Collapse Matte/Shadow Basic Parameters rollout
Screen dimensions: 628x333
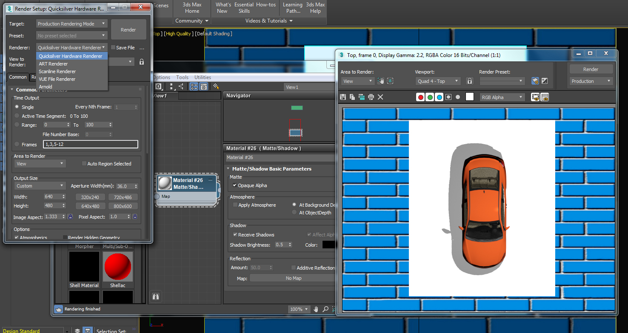(228, 169)
